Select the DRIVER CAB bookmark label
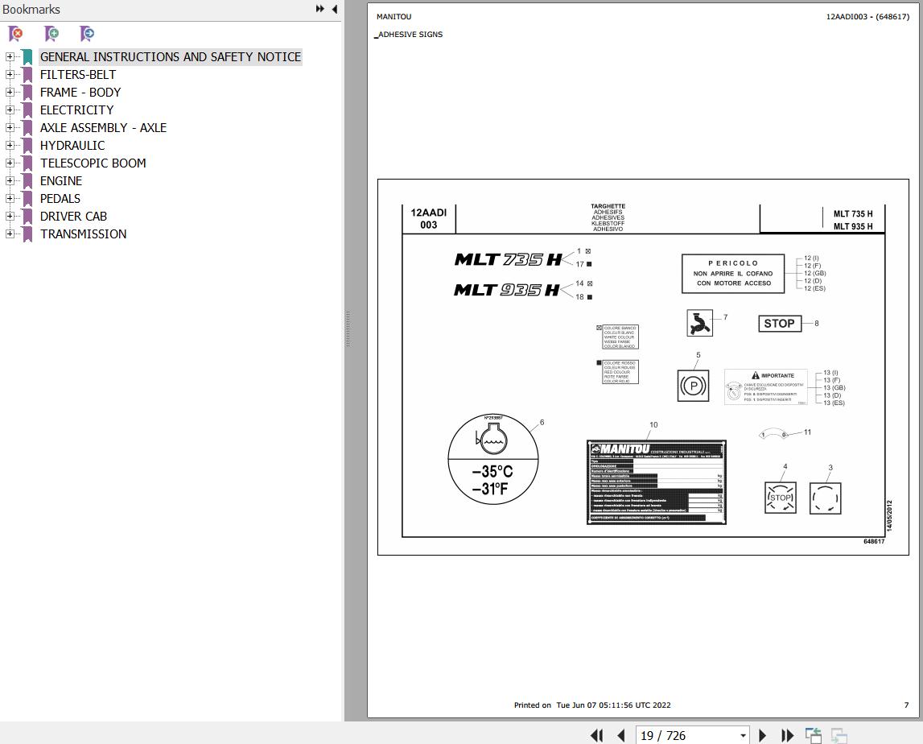 [73, 216]
